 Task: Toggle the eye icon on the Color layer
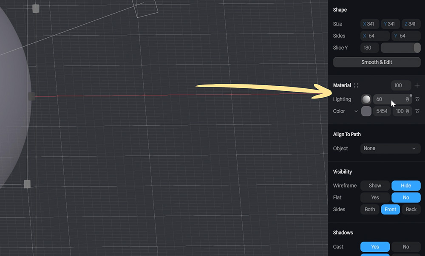[417, 111]
